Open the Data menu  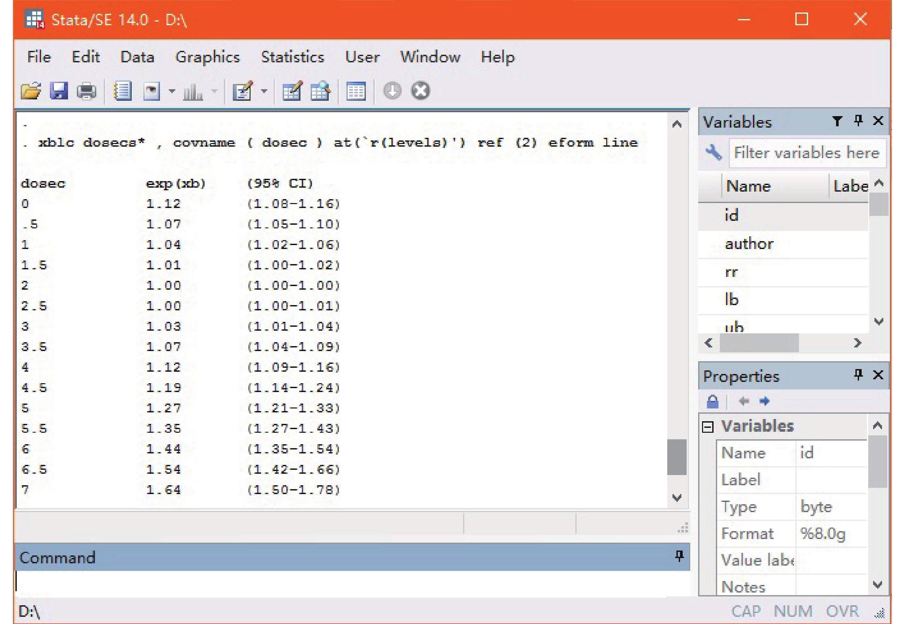(137, 57)
